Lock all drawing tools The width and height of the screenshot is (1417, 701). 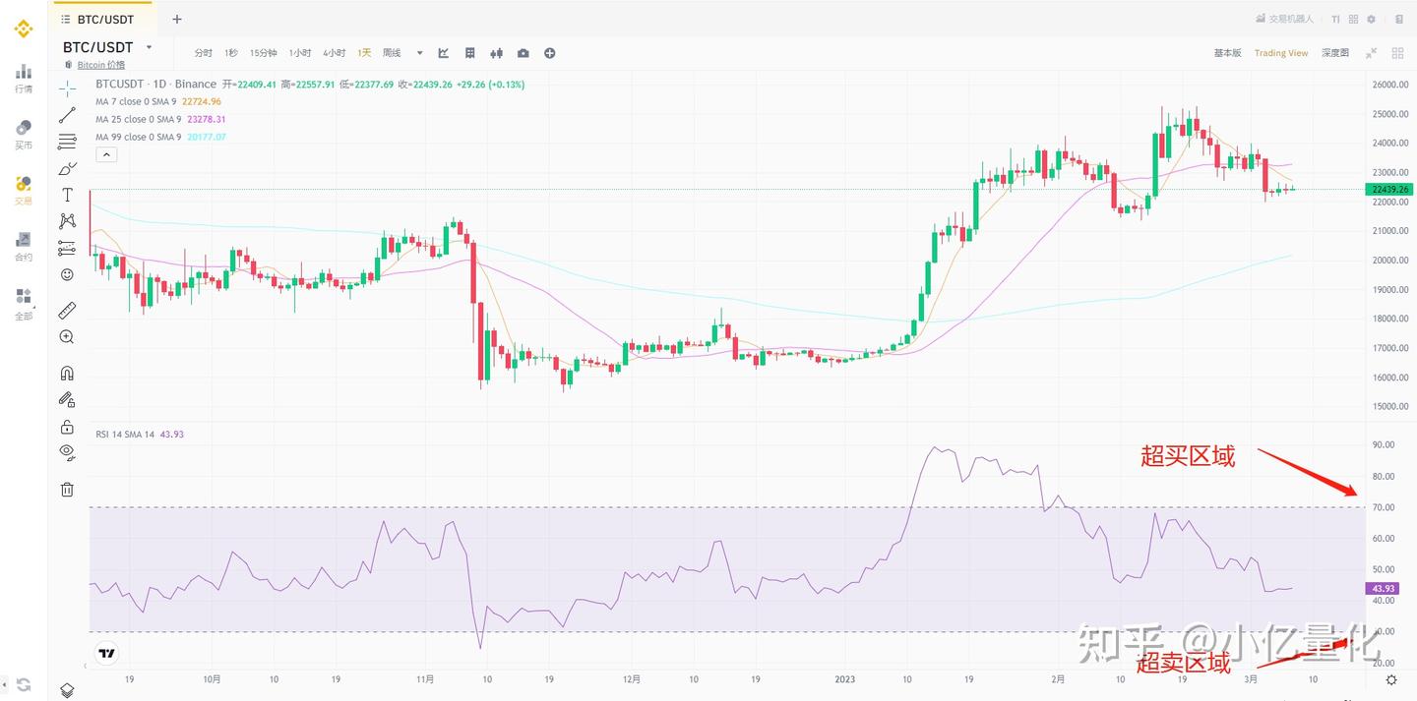(x=67, y=427)
